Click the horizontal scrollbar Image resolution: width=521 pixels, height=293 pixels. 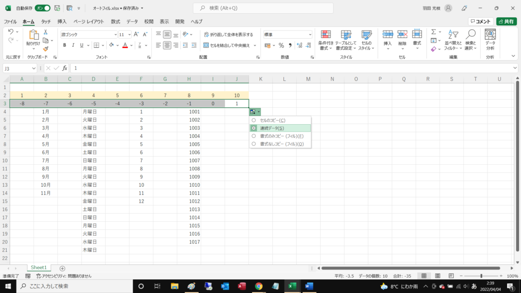(411, 268)
